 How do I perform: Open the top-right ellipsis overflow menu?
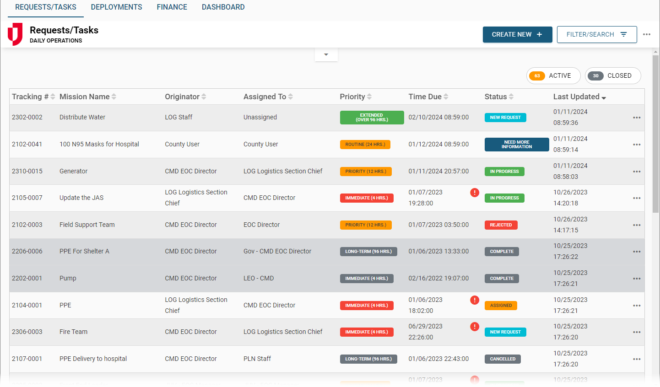pos(647,34)
